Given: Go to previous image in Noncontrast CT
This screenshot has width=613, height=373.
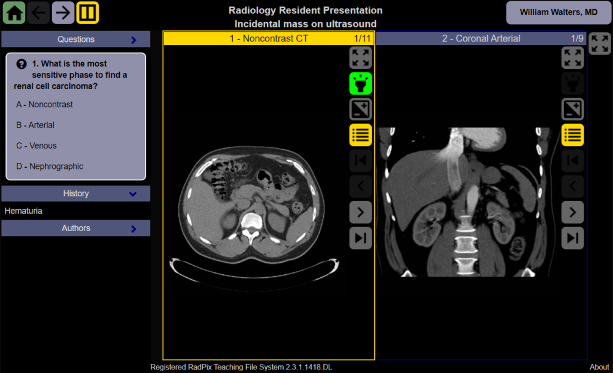Looking at the screenshot, I should [360, 186].
